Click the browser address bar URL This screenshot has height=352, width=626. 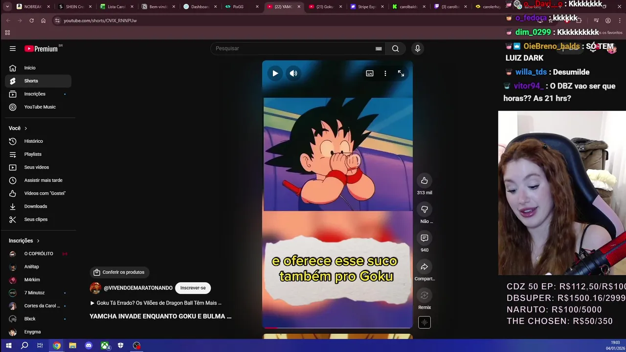(x=100, y=21)
